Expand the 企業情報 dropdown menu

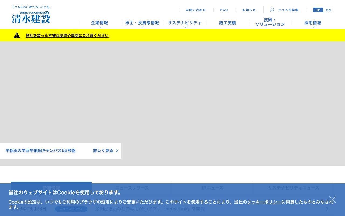click(x=99, y=23)
